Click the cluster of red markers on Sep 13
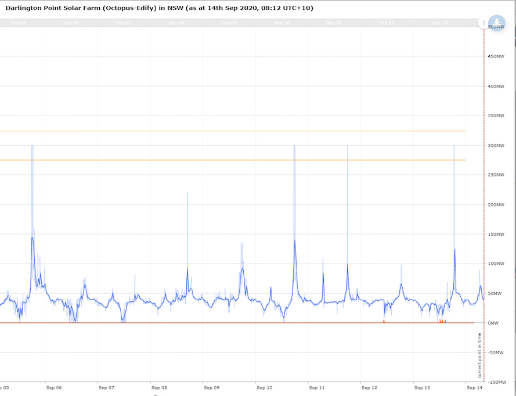 tap(442, 321)
